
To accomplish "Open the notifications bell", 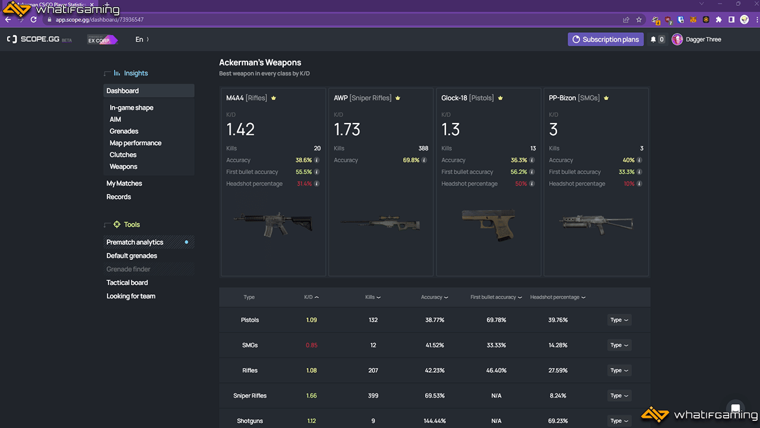I will click(x=654, y=40).
